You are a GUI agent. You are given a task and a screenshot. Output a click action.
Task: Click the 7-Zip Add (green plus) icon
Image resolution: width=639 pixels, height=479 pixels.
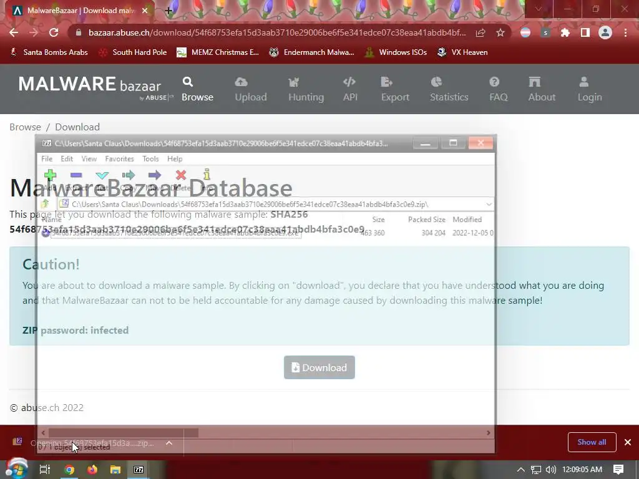coord(50,175)
